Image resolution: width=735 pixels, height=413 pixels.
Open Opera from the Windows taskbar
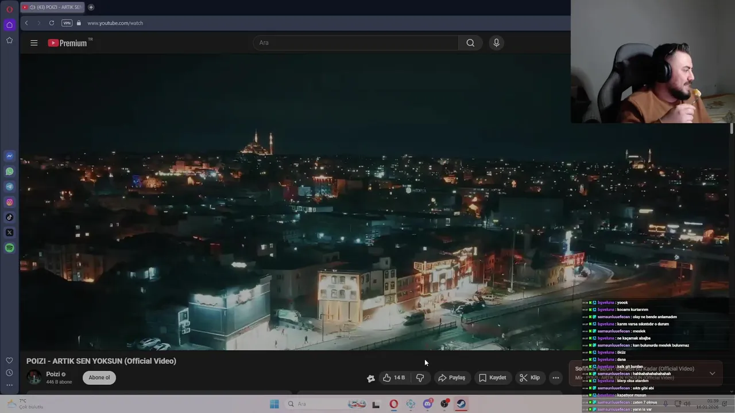coord(393,404)
